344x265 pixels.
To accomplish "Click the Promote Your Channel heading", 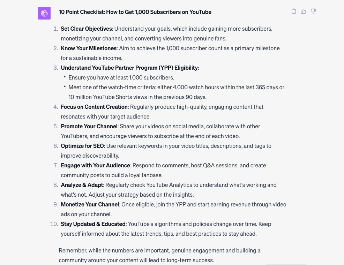I will point(89,126).
